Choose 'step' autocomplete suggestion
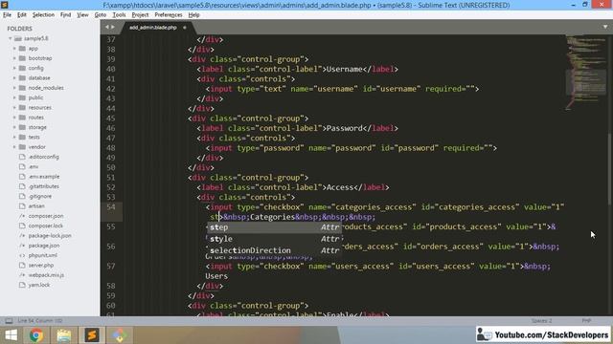Image resolution: width=613 pixels, height=344 pixels. click(275, 227)
